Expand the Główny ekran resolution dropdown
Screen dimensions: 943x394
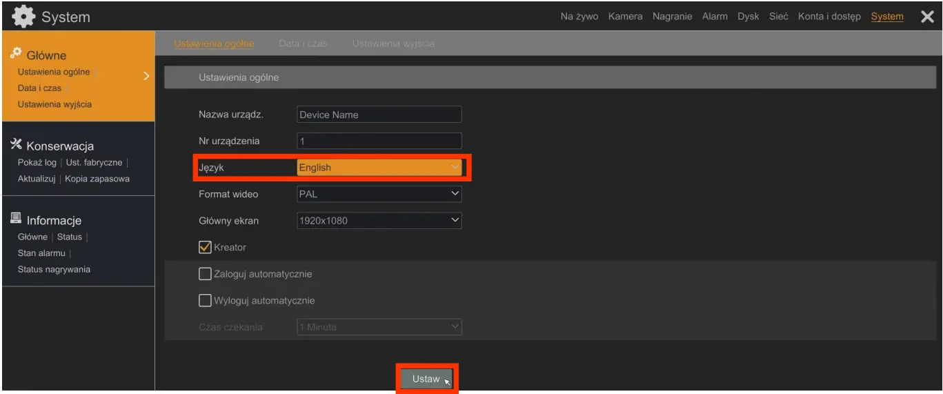tap(379, 221)
